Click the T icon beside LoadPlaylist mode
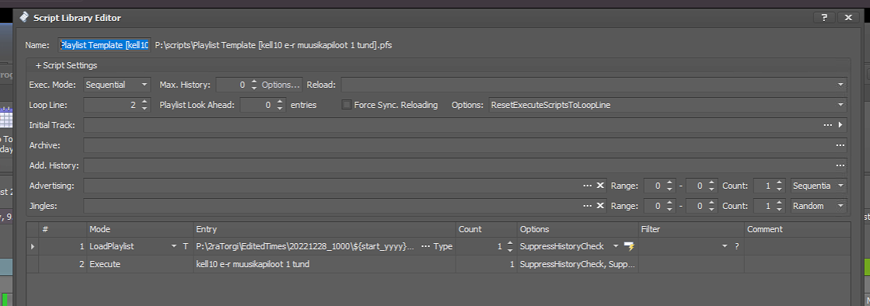Viewport: 870px width, 306px height. click(x=185, y=246)
